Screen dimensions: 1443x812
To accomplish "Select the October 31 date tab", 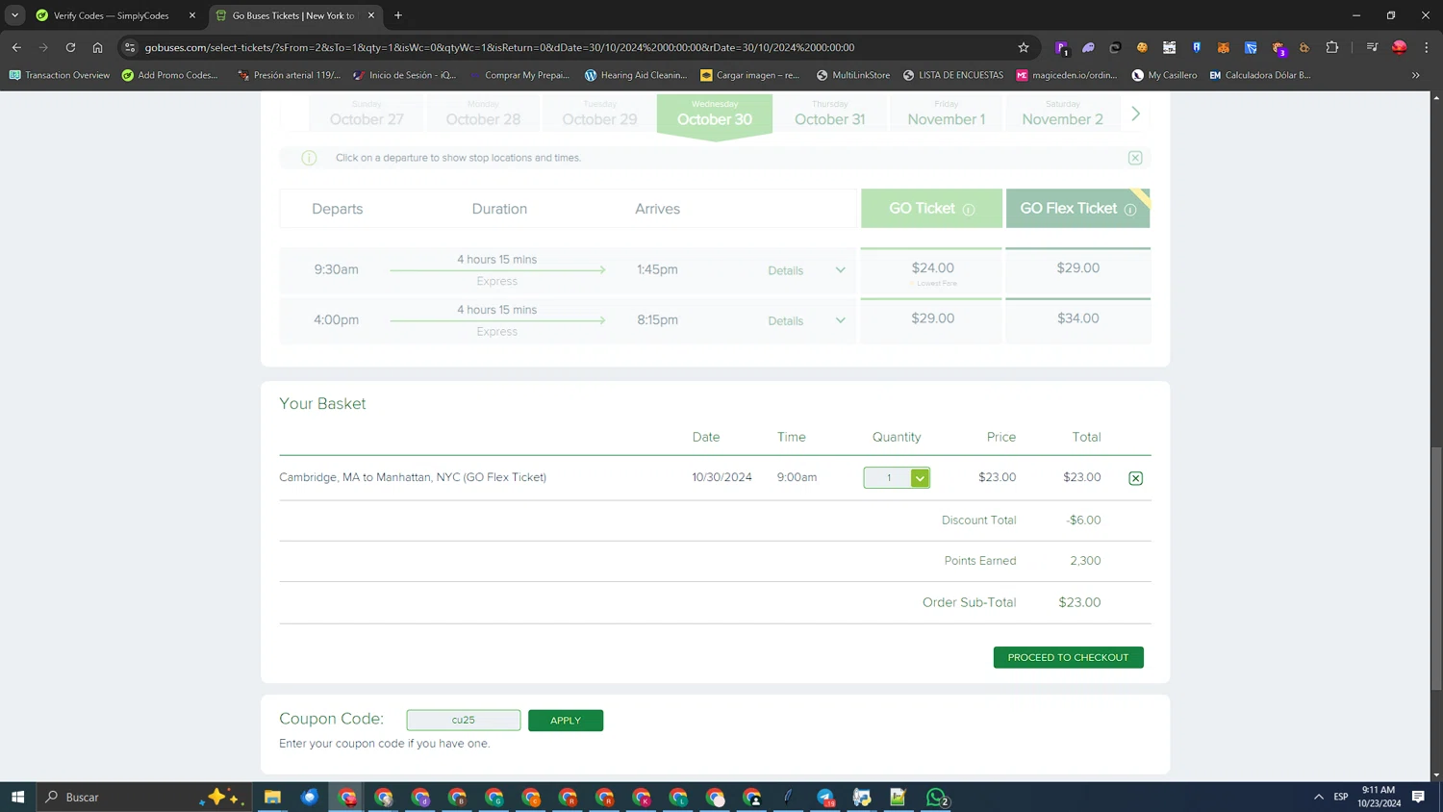I will [x=829, y=114].
